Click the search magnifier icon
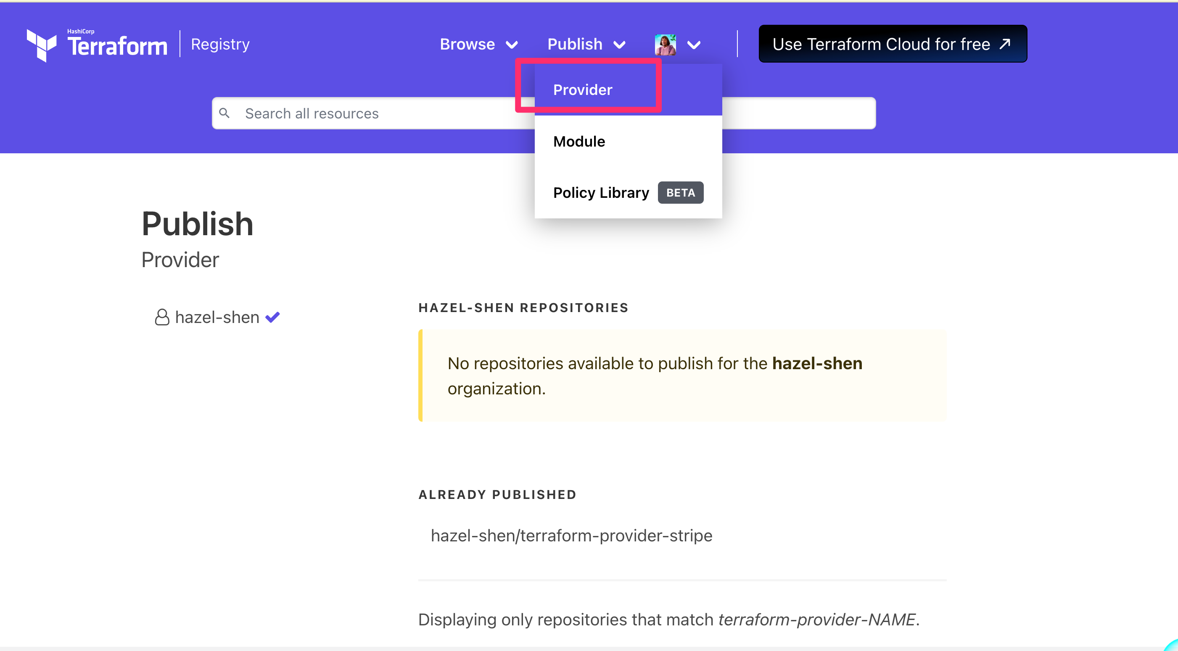Image resolution: width=1178 pixels, height=651 pixels. [224, 113]
